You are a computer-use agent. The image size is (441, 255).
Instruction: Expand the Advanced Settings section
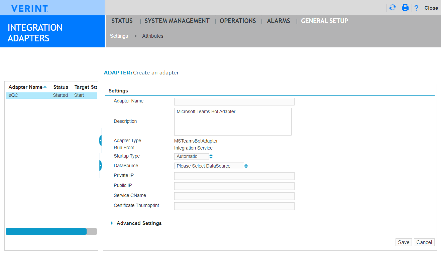139,223
